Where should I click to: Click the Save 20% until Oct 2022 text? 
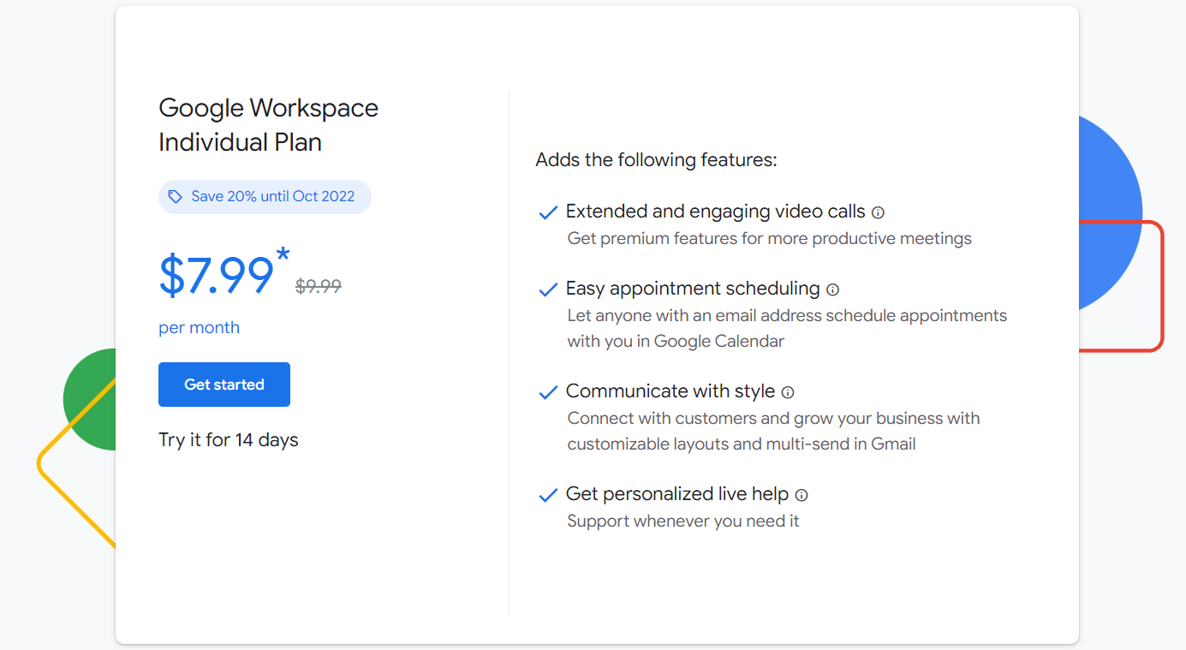[272, 196]
